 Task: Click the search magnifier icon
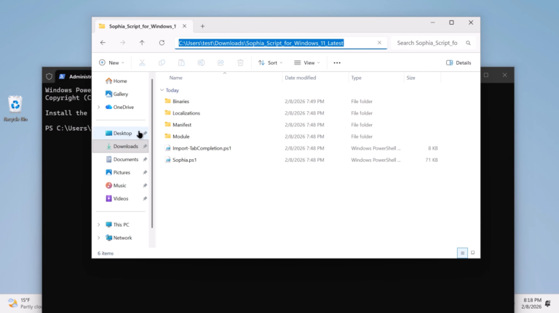(x=468, y=43)
